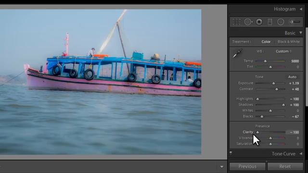
Task: Click the boat photo preview
Action: (101, 82)
